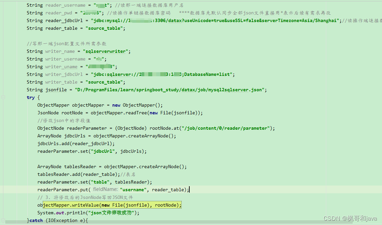Click the catch keyword
Screen dimensions: 382x225
pos(35,220)
